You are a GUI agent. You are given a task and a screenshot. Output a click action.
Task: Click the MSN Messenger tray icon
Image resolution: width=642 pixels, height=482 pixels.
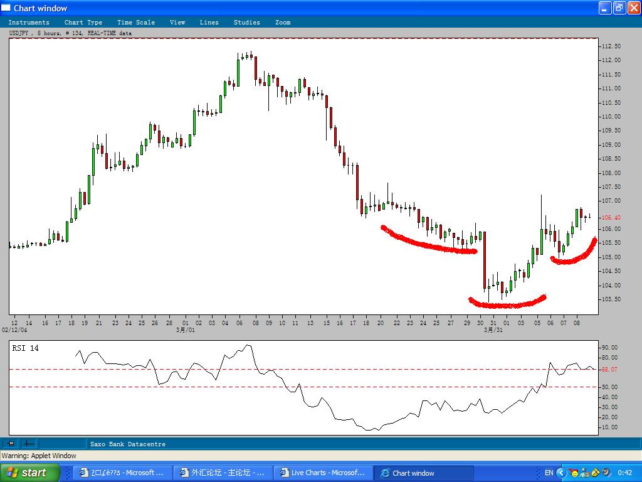coord(584,473)
